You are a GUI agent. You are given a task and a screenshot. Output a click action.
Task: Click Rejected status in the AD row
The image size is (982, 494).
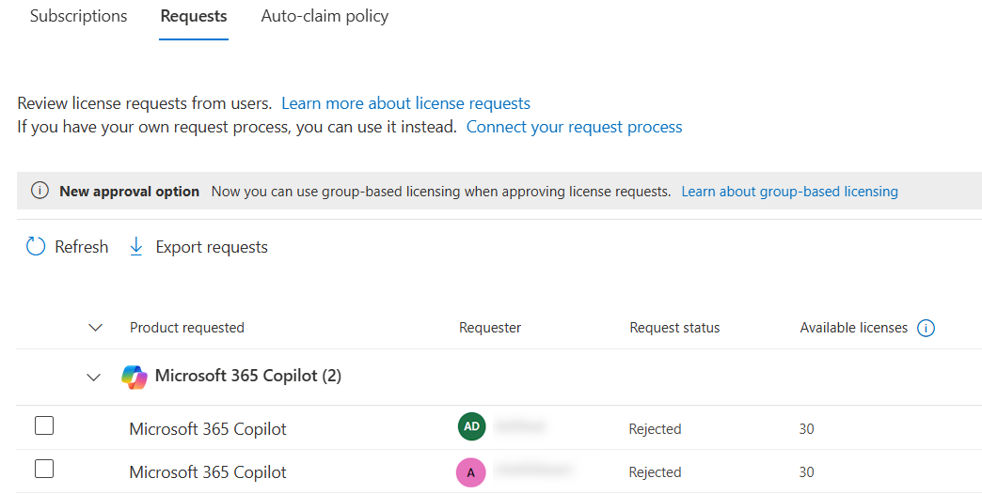click(x=655, y=429)
